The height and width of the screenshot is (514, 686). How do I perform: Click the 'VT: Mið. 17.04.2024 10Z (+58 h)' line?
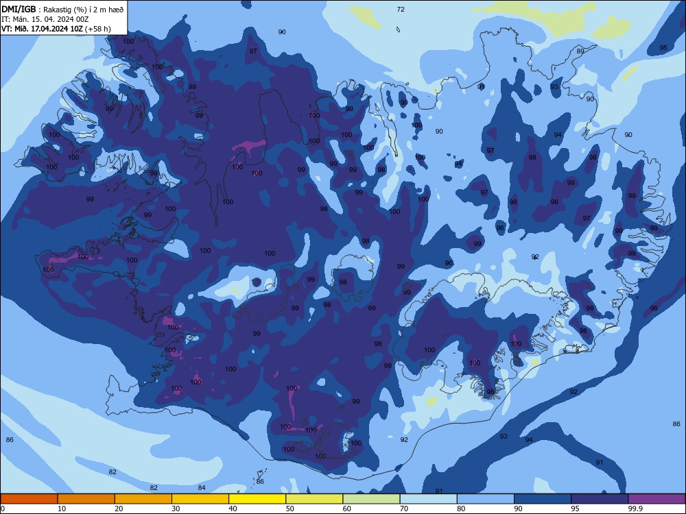coord(56,29)
